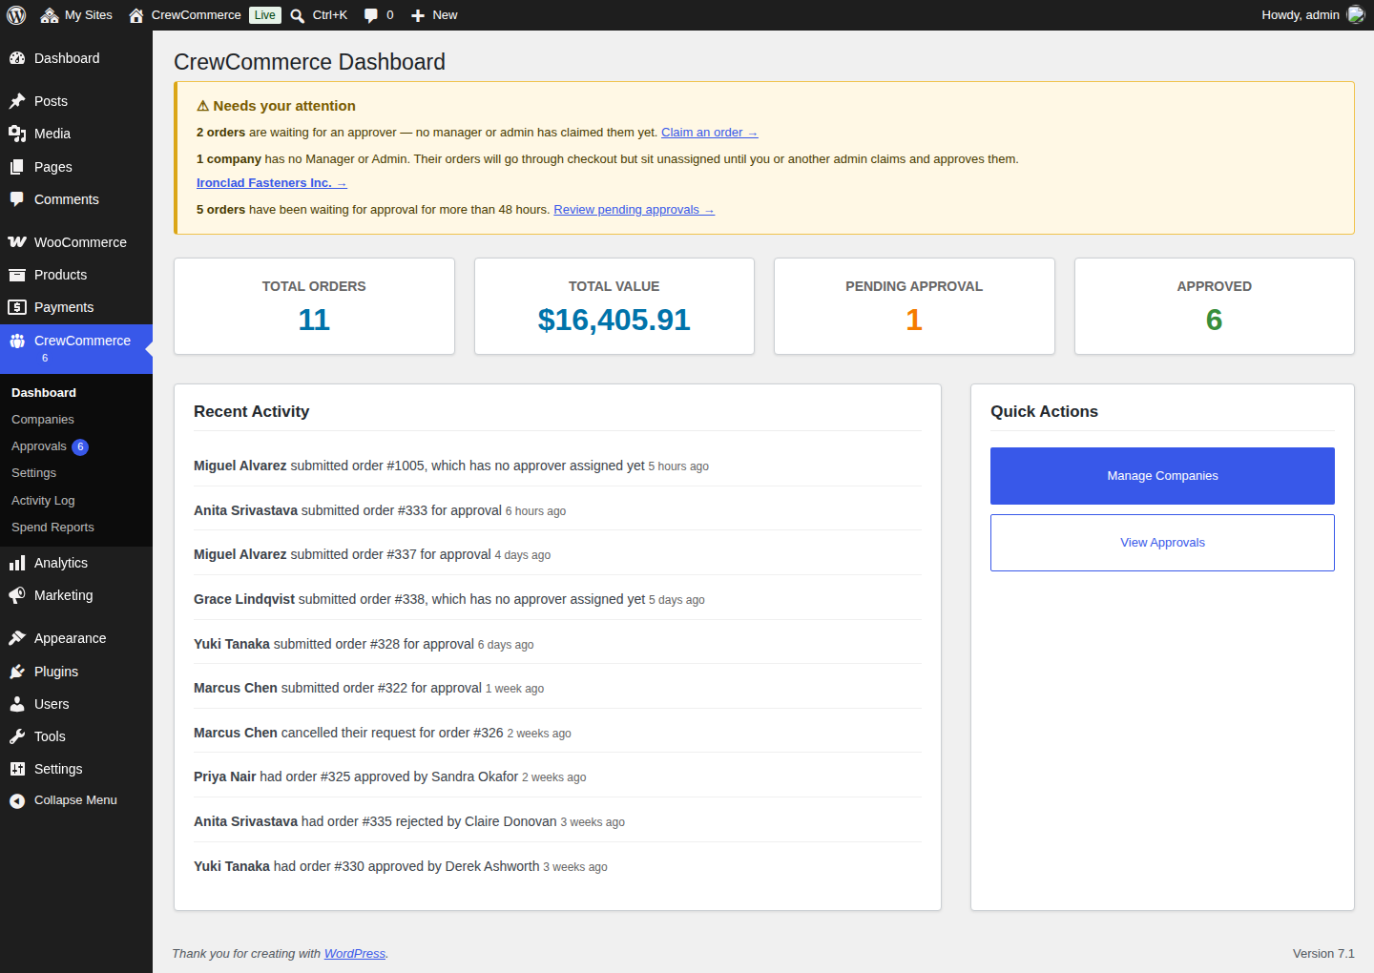Click the WooCommerce logo icon
Screen dimensions: 1374x973
17,242
